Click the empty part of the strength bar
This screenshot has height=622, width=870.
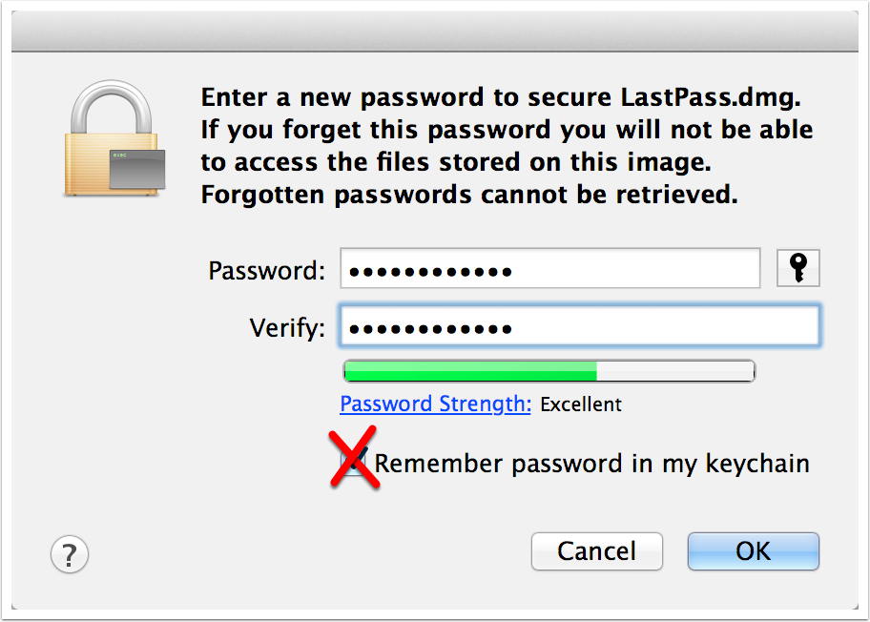675,371
